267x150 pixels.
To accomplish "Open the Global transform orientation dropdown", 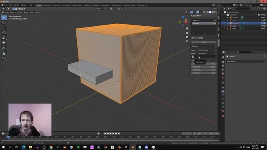I will [x=99, y=9].
